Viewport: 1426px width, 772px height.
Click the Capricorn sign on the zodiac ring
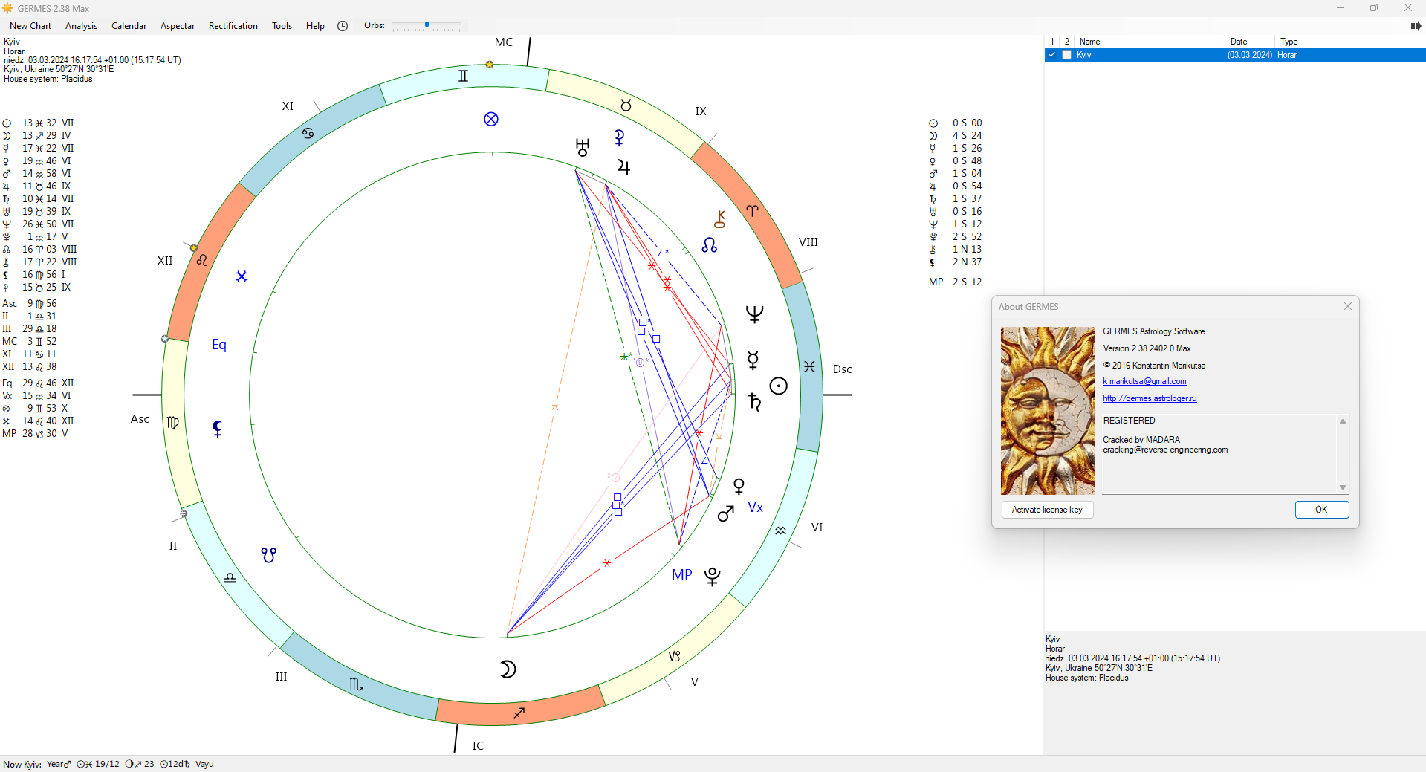click(674, 656)
